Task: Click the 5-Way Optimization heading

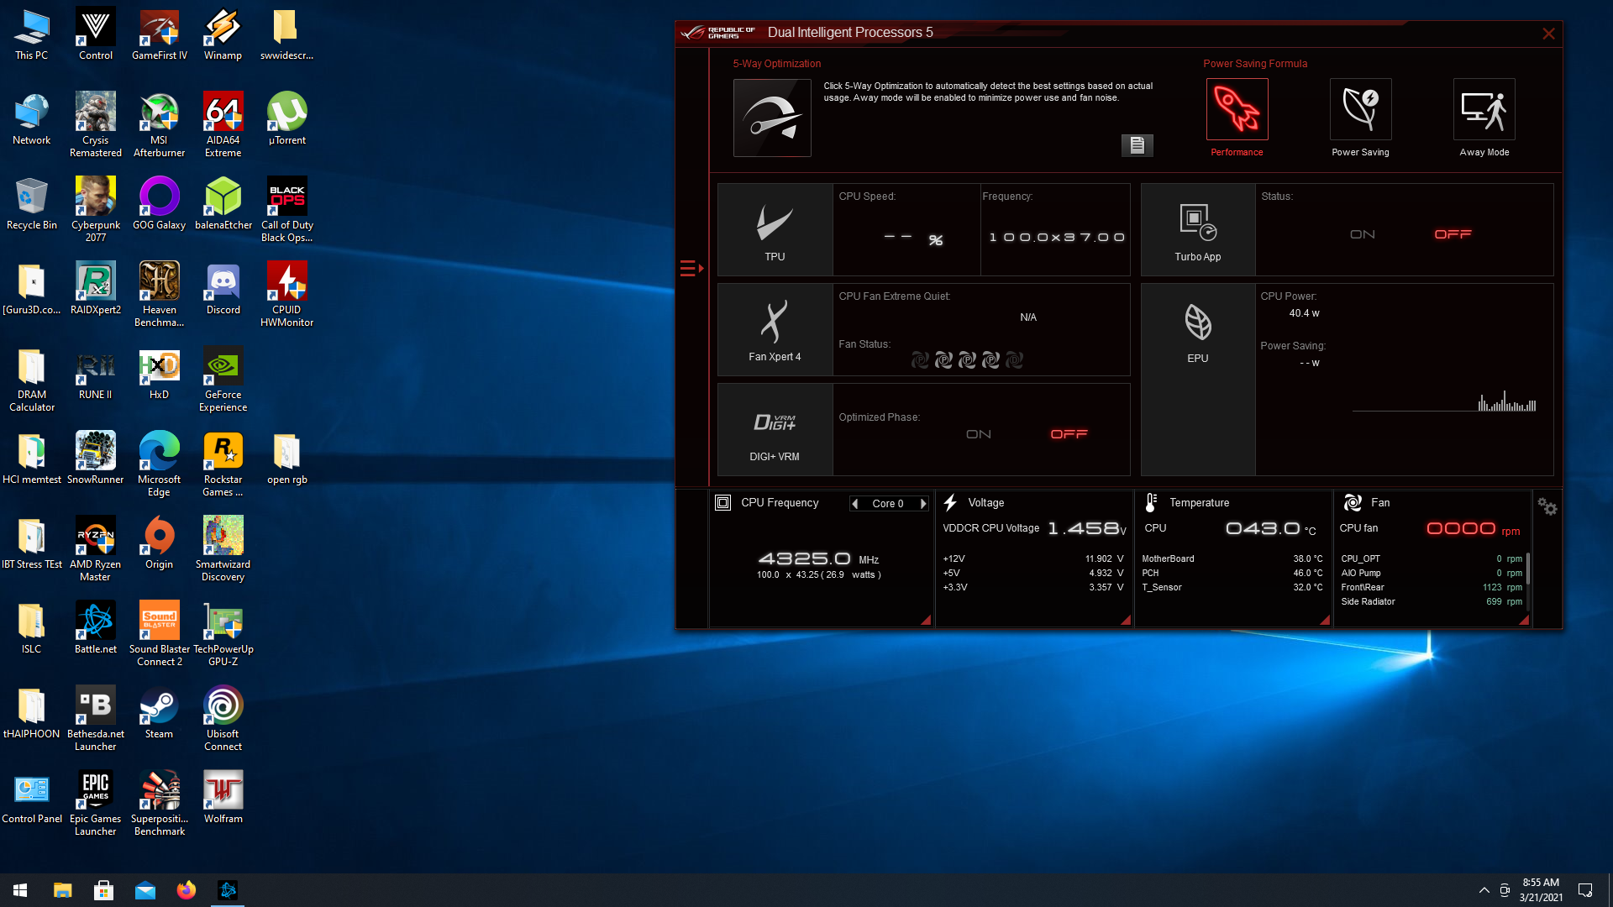Action: pos(776,64)
